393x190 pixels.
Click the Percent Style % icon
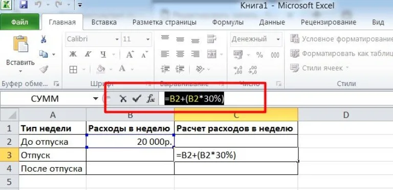point(259,55)
